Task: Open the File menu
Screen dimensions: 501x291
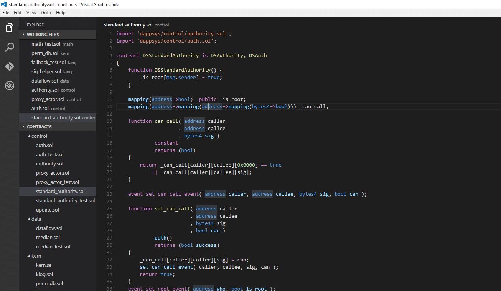Action: [x=6, y=13]
